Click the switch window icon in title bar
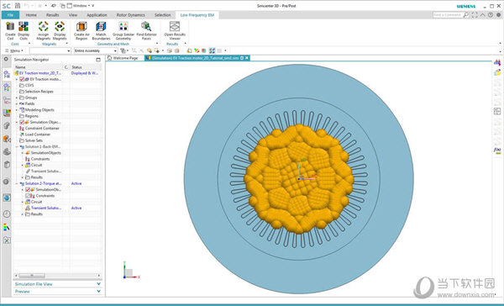The image size is (504, 306). (62, 6)
